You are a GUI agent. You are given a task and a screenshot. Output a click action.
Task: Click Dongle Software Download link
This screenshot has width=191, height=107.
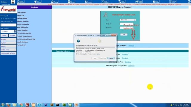[131, 45]
